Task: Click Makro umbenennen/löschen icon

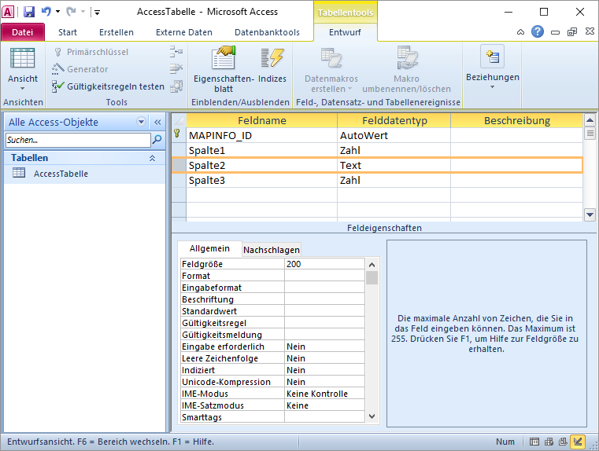Action: (x=407, y=57)
